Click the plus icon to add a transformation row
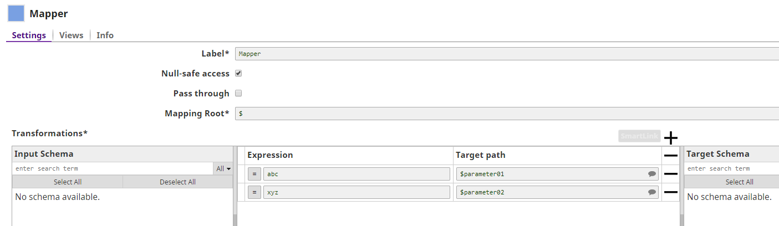 pyautogui.click(x=671, y=138)
